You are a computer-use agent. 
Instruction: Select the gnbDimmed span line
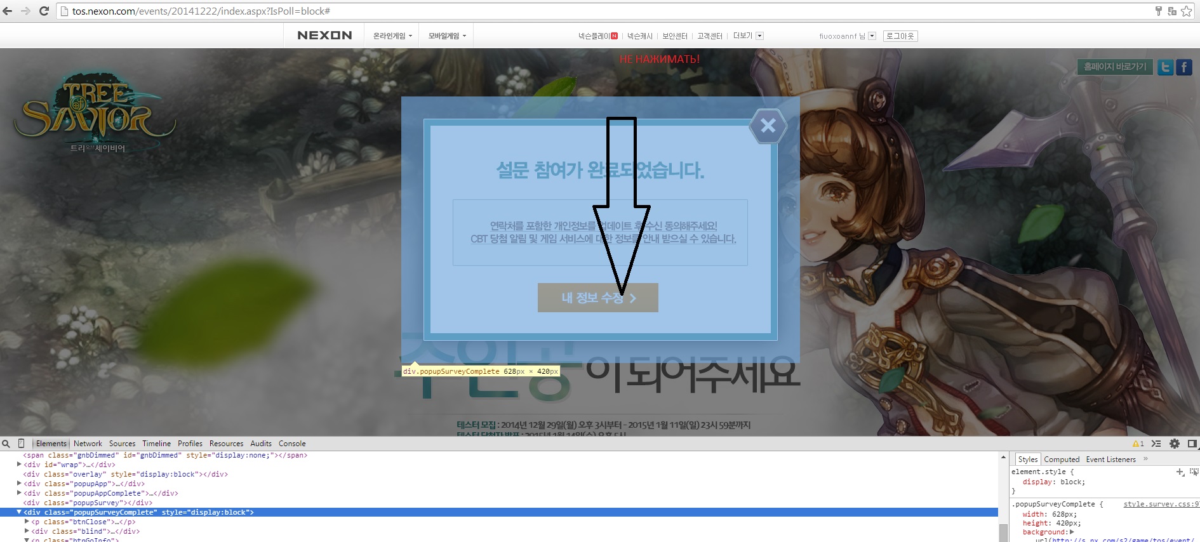pyautogui.click(x=165, y=455)
